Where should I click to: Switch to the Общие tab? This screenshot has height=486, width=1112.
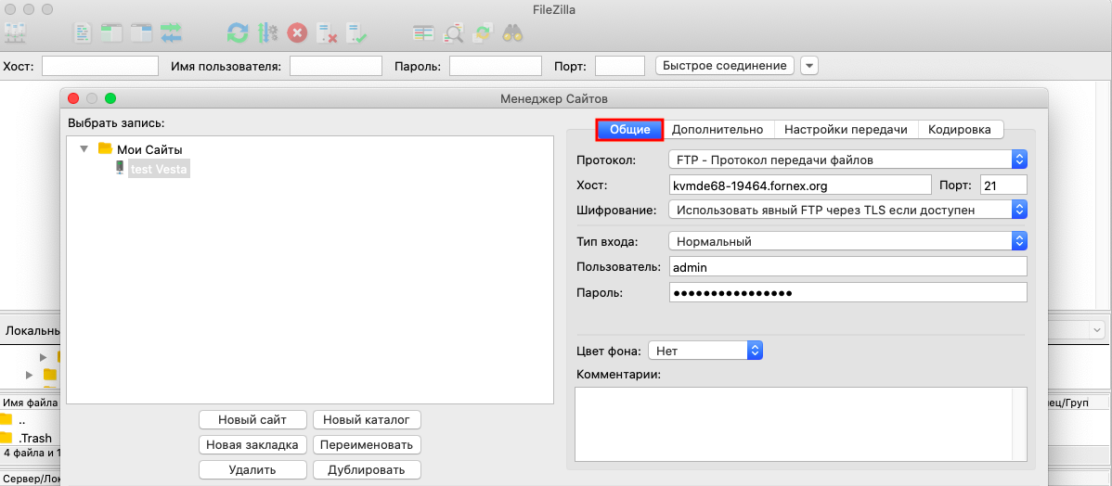point(629,130)
